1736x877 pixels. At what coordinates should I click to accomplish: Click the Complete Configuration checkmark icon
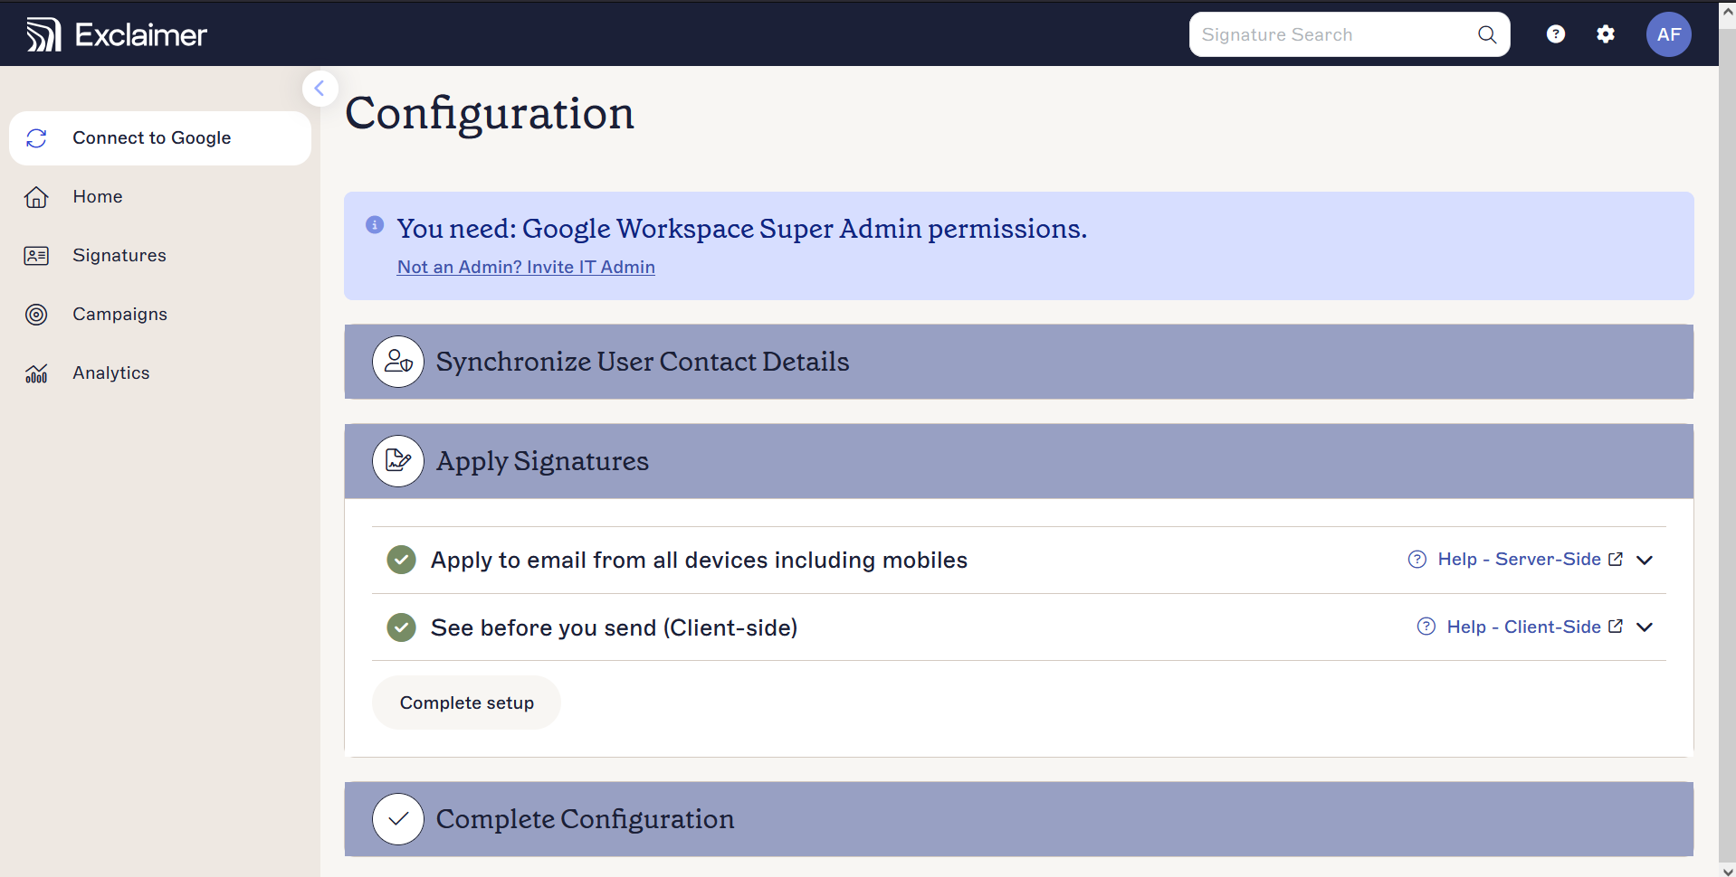click(398, 819)
